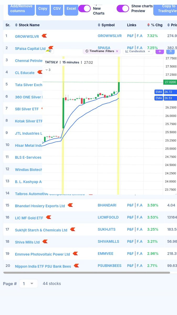Click 7.32% change value for GROWWSLVR
The width and height of the screenshot is (177, 315).
click(152, 36)
